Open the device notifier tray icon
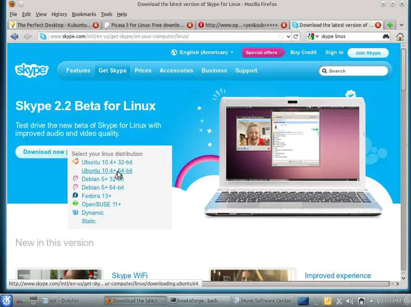 [x=362, y=301]
